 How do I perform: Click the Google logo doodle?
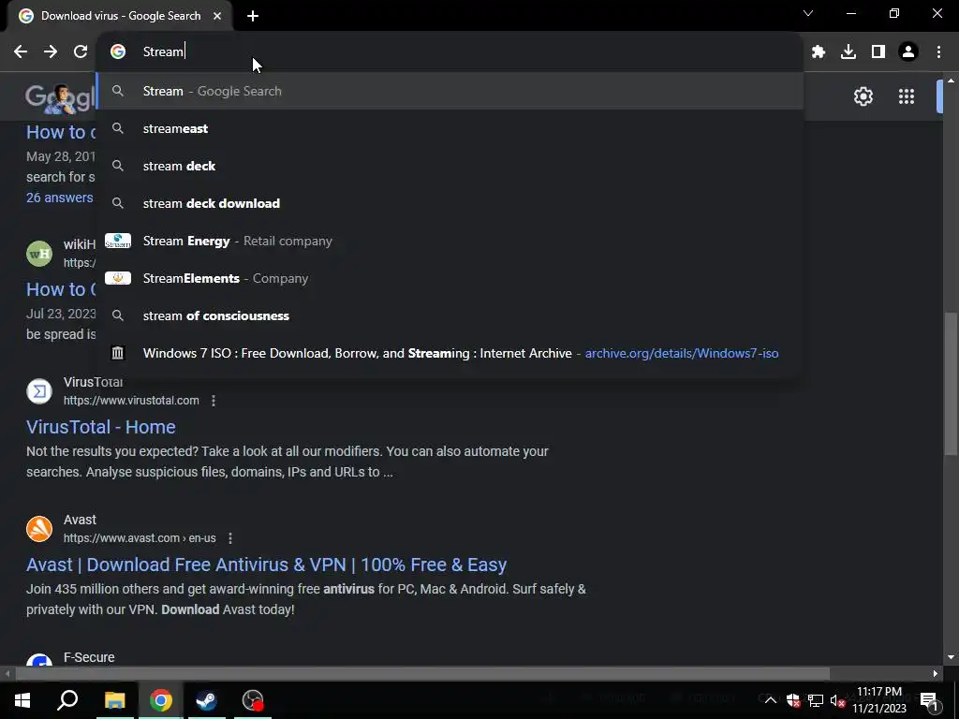[x=60, y=97]
